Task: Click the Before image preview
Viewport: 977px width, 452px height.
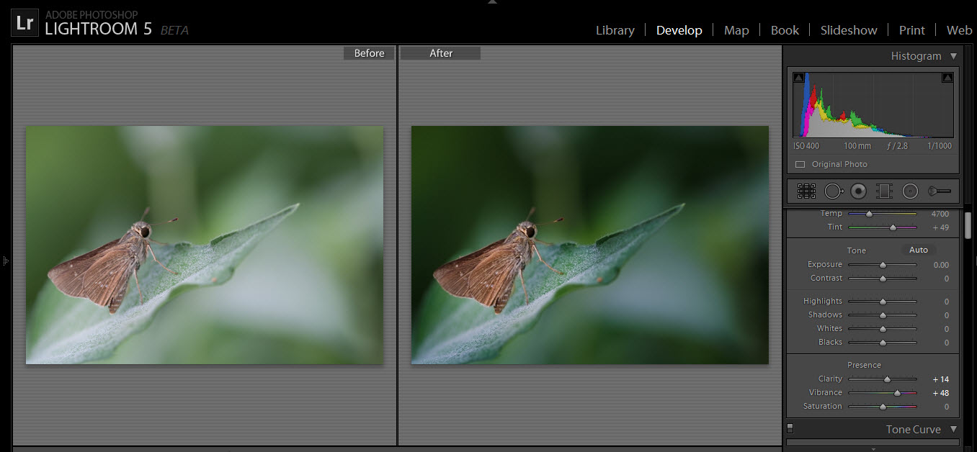Action: (x=205, y=245)
